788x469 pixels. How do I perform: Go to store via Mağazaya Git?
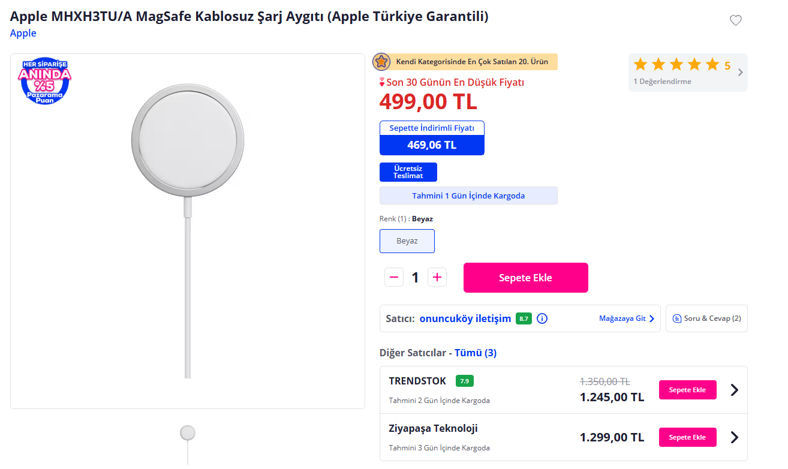pos(627,318)
